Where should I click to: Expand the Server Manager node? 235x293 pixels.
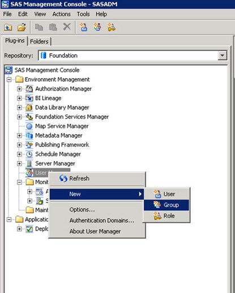19,163
